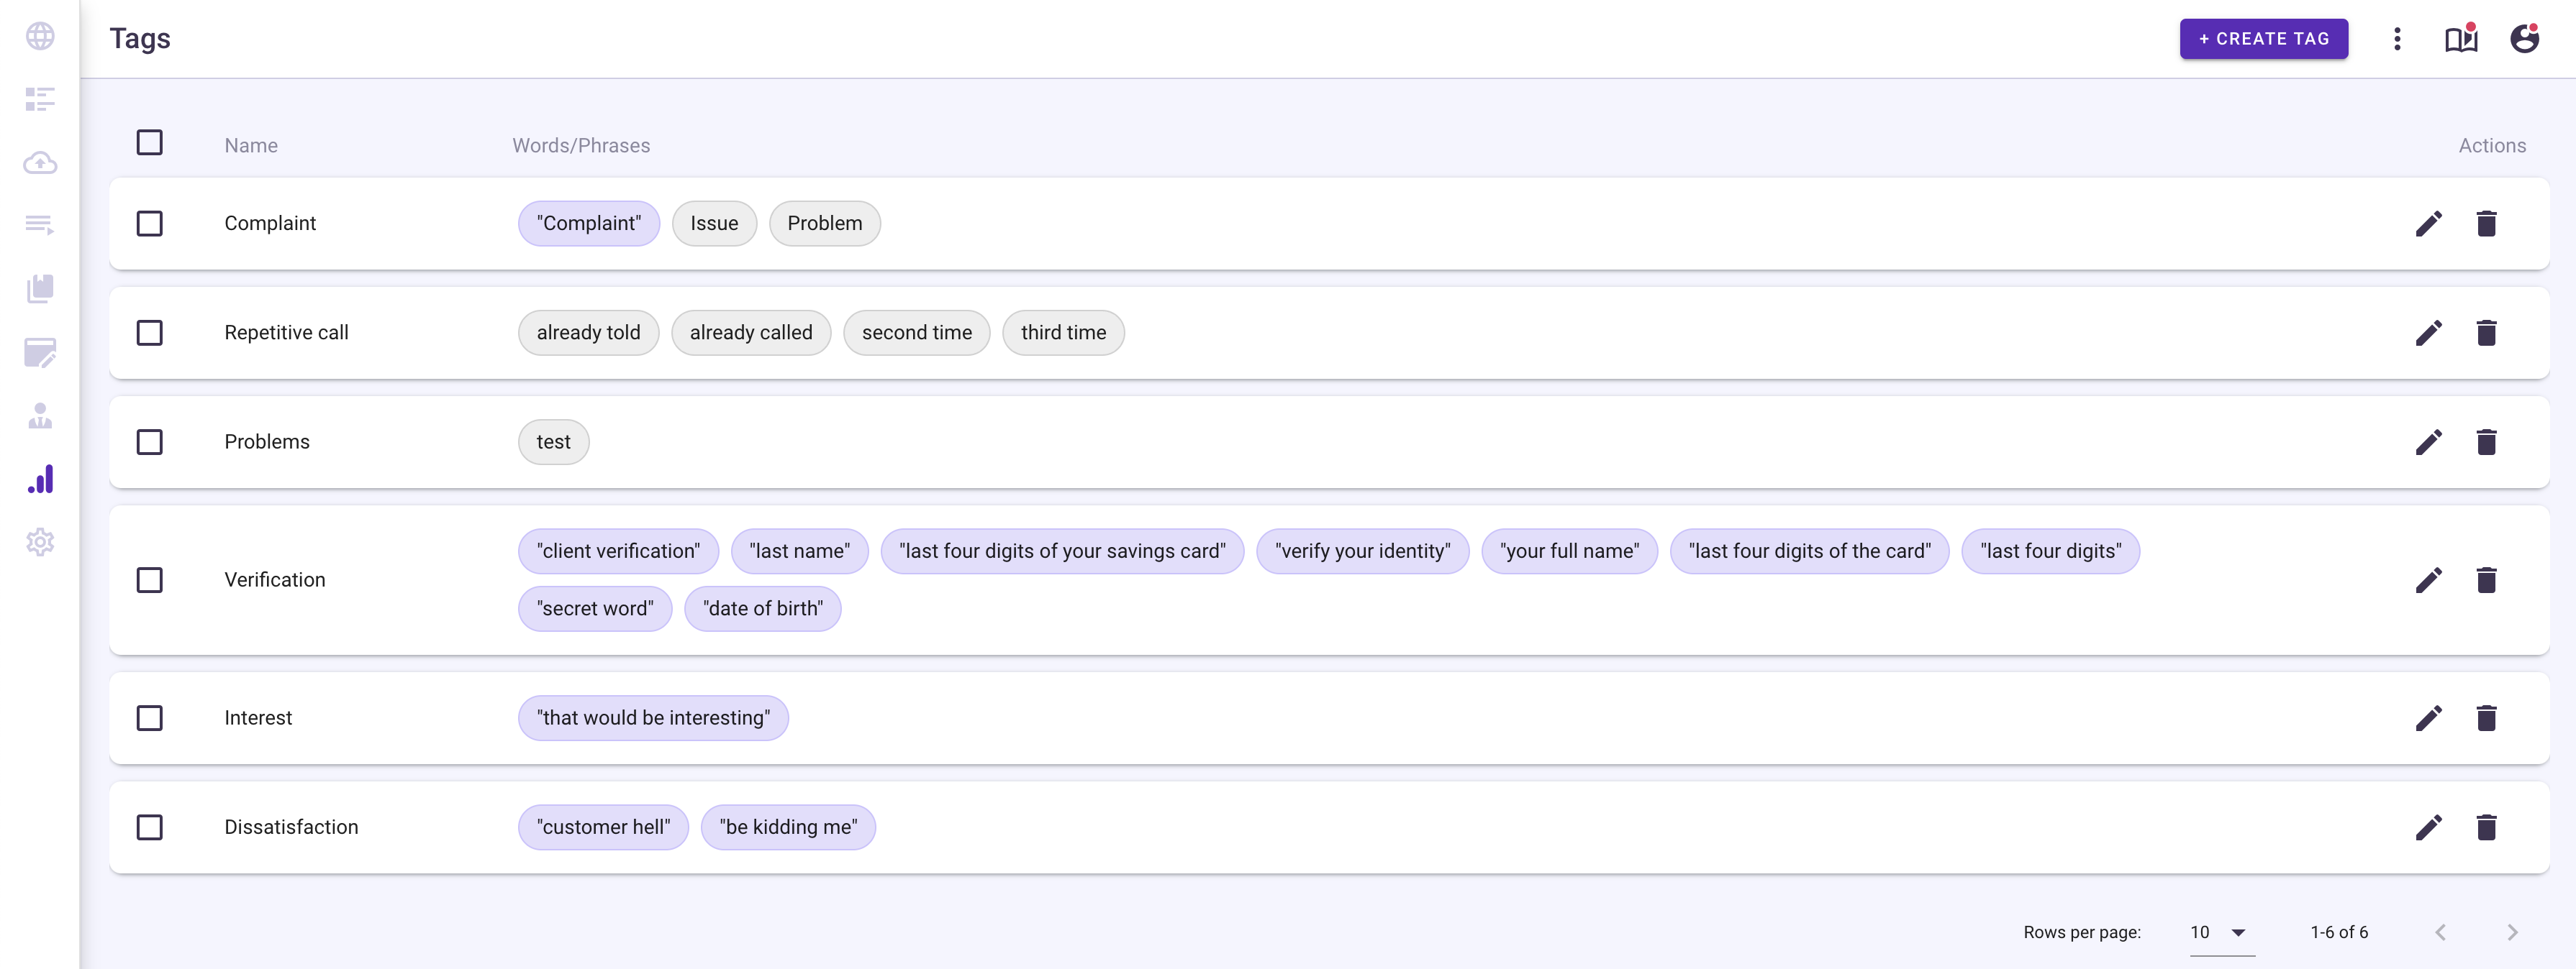Check the Problems row checkbox
2576x969 pixels.
[x=150, y=441]
